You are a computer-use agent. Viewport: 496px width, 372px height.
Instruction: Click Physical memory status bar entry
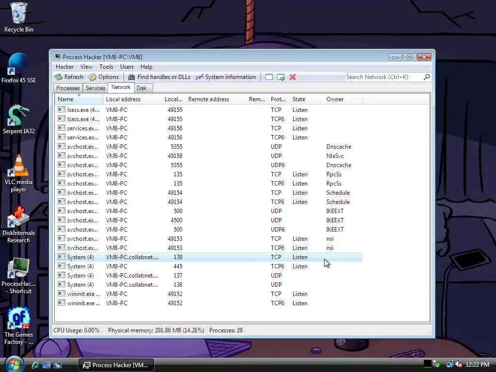click(x=156, y=330)
